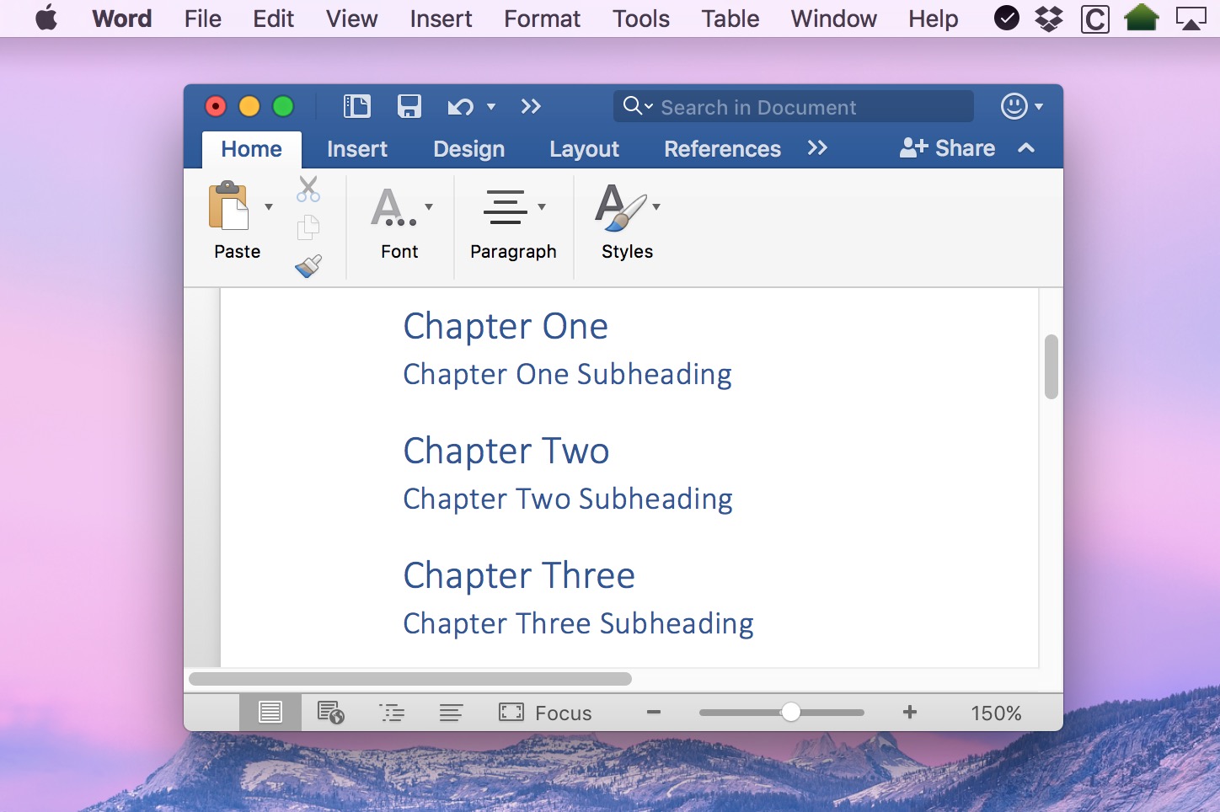
Task: Switch to Web Layout view
Action: (330, 713)
